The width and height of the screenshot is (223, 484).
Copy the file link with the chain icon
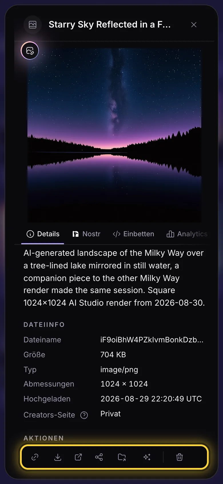click(x=35, y=457)
